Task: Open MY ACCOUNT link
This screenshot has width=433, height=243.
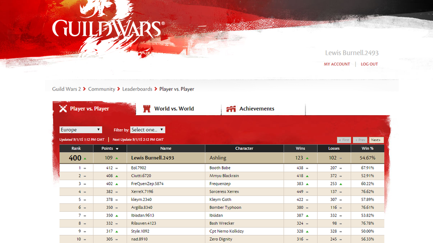Action: (x=337, y=64)
